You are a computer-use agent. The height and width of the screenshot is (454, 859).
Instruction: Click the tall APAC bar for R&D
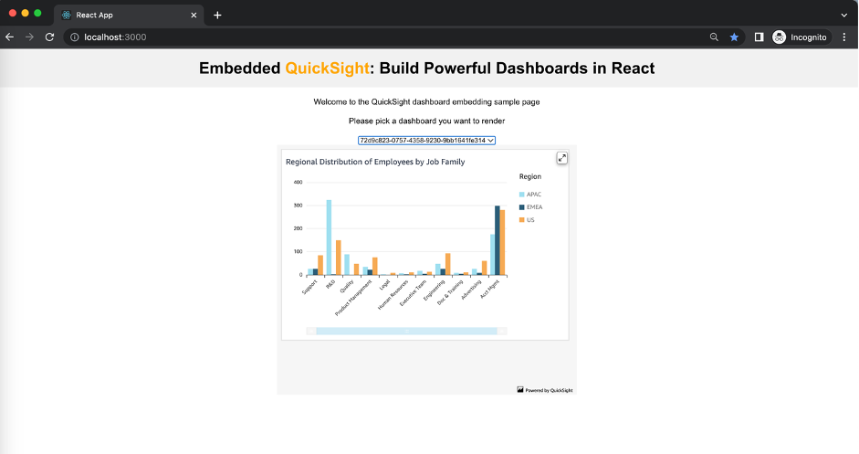329,238
